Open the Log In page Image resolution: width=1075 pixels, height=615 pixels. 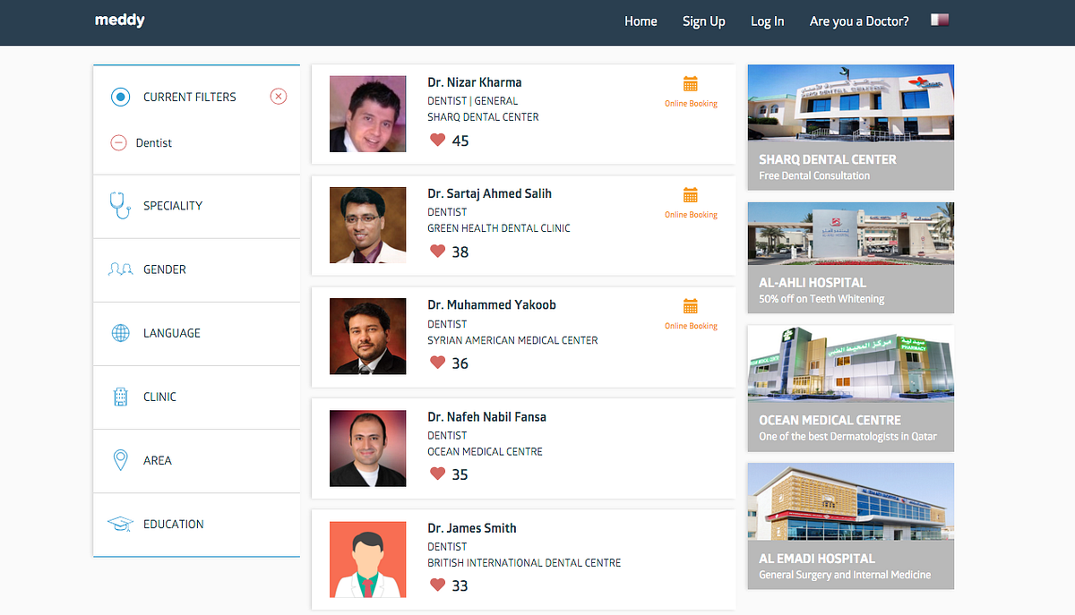tap(767, 21)
